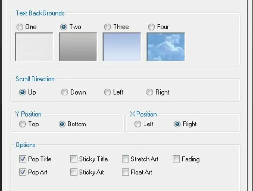This screenshot has width=253, height=191.
Task: Turn on Sticky Art option
Action: tap(74, 172)
